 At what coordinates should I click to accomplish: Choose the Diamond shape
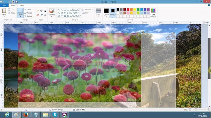pos(62,13)
